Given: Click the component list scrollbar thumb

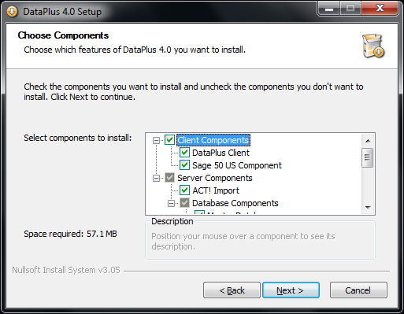Looking at the screenshot, I should (x=367, y=157).
